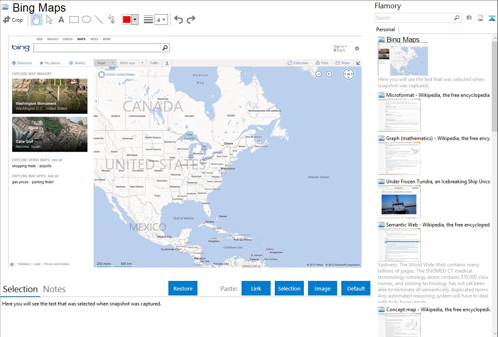Viewport: 498px width, 337px height.
Task: Click the Bing settings gear icon
Action: pyautogui.click(x=357, y=48)
